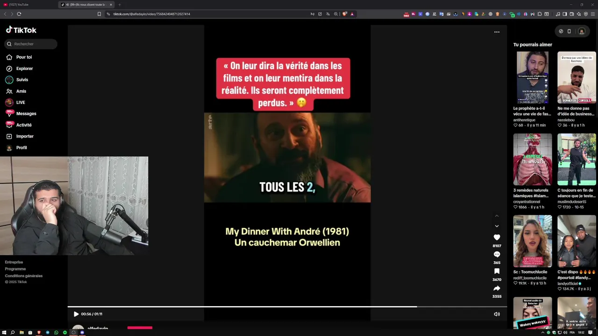Play the paused video
Image resolution: width=598 pixels, height=336 pixels.
pyautogui.click(x=76, y=314)
